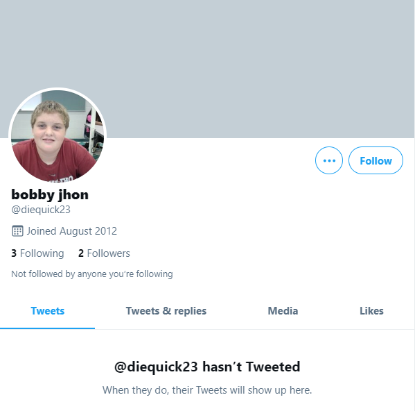The width and height of the screenshot is (415, 411).
Task: Open the 2 Followers list
Action: 104,253
